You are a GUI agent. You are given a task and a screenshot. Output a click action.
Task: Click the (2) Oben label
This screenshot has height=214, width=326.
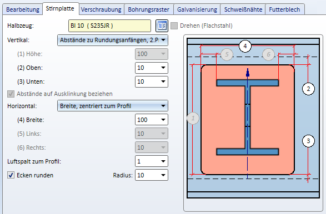coord(30,68)
